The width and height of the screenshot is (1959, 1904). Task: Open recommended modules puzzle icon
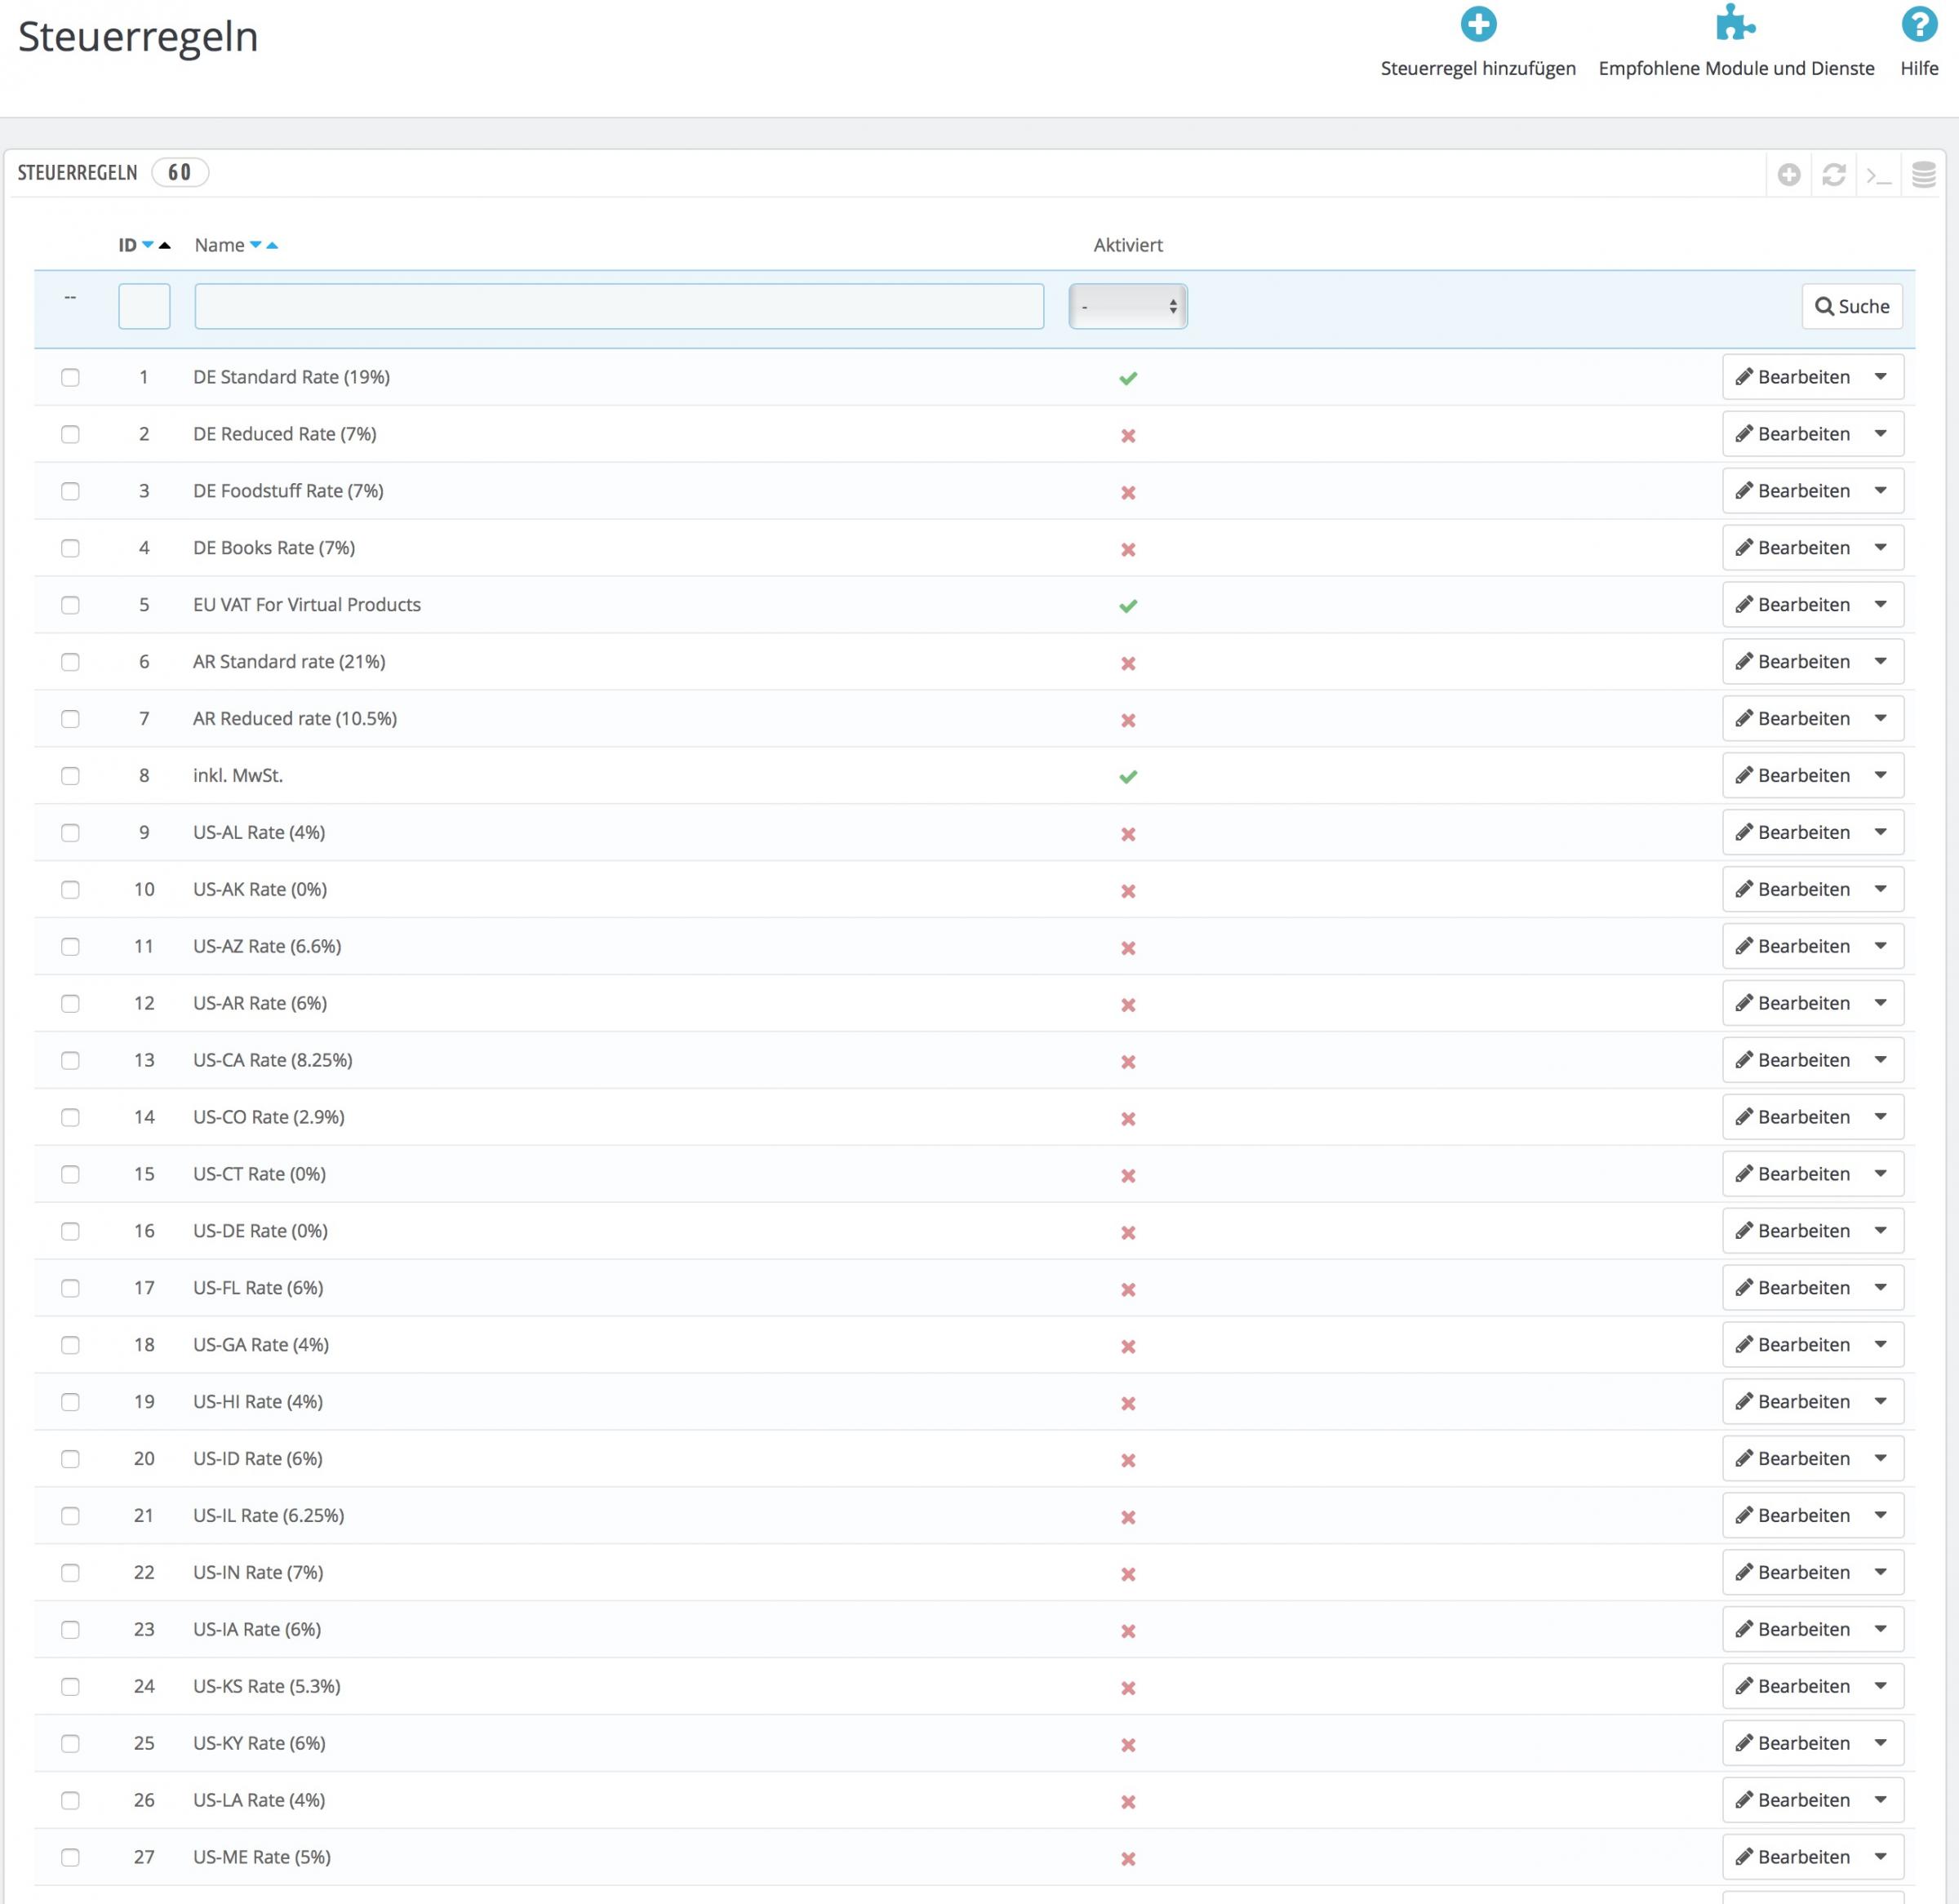[1735, 23]
